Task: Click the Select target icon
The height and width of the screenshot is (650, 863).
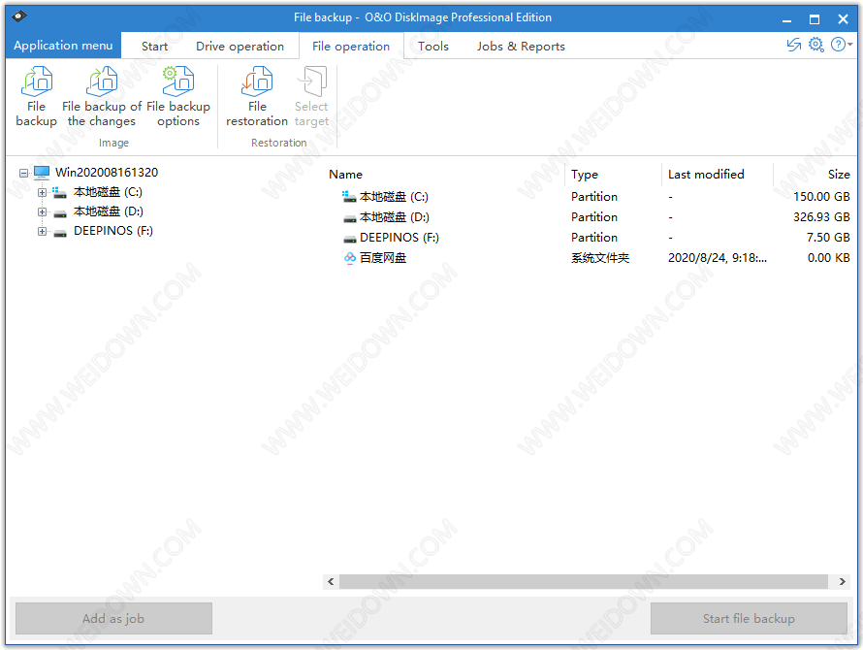Action: (x=311, y=81)
